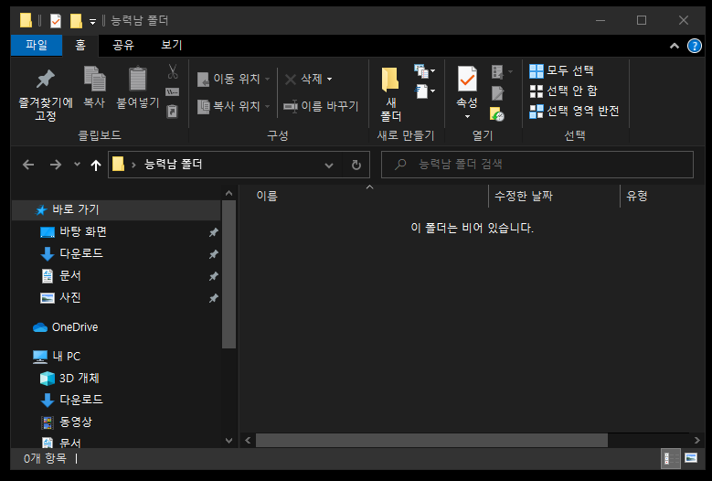
Task: Navigate forward with the right arrow
Action: [x=56, y=165]
